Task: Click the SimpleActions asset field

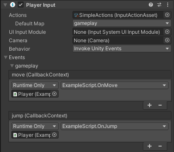Action: [118, 15]
